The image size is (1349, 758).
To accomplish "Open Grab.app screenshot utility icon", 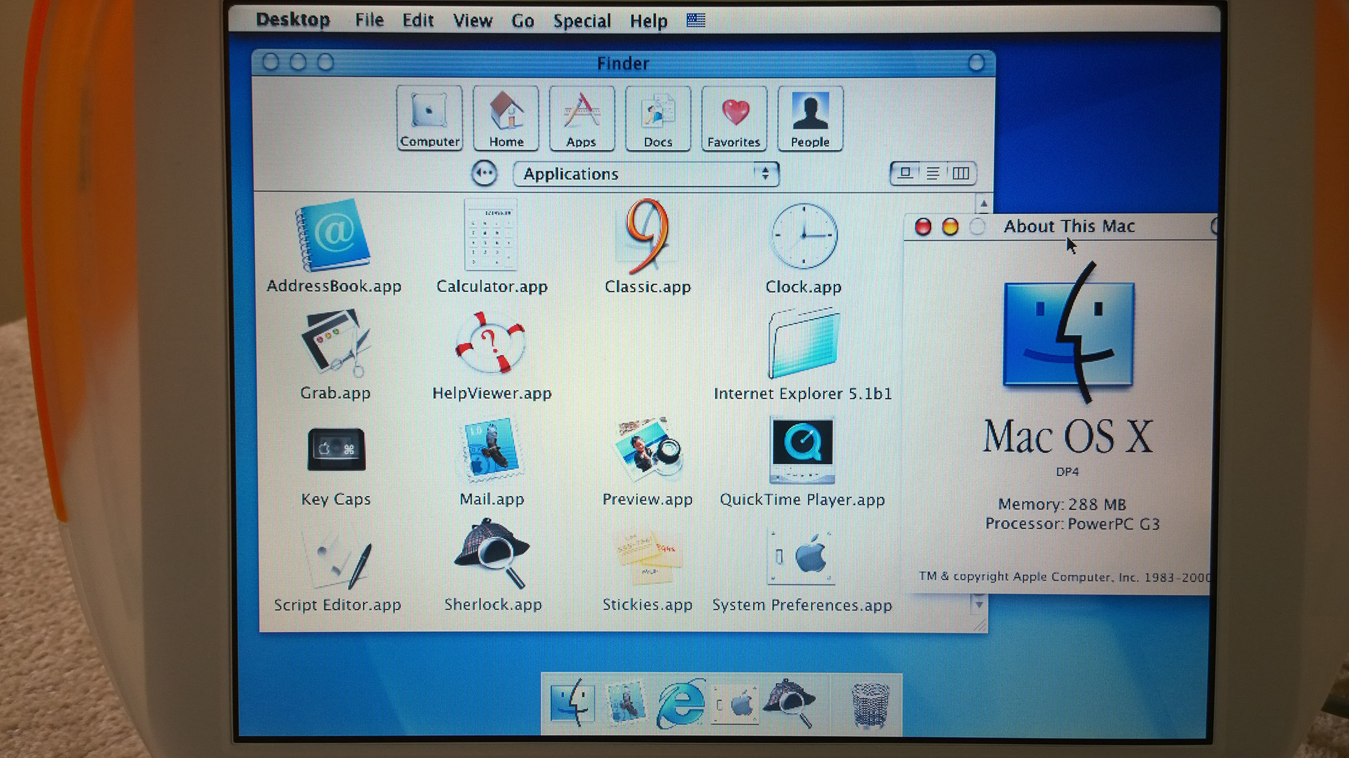I will [x=335, y=342].
